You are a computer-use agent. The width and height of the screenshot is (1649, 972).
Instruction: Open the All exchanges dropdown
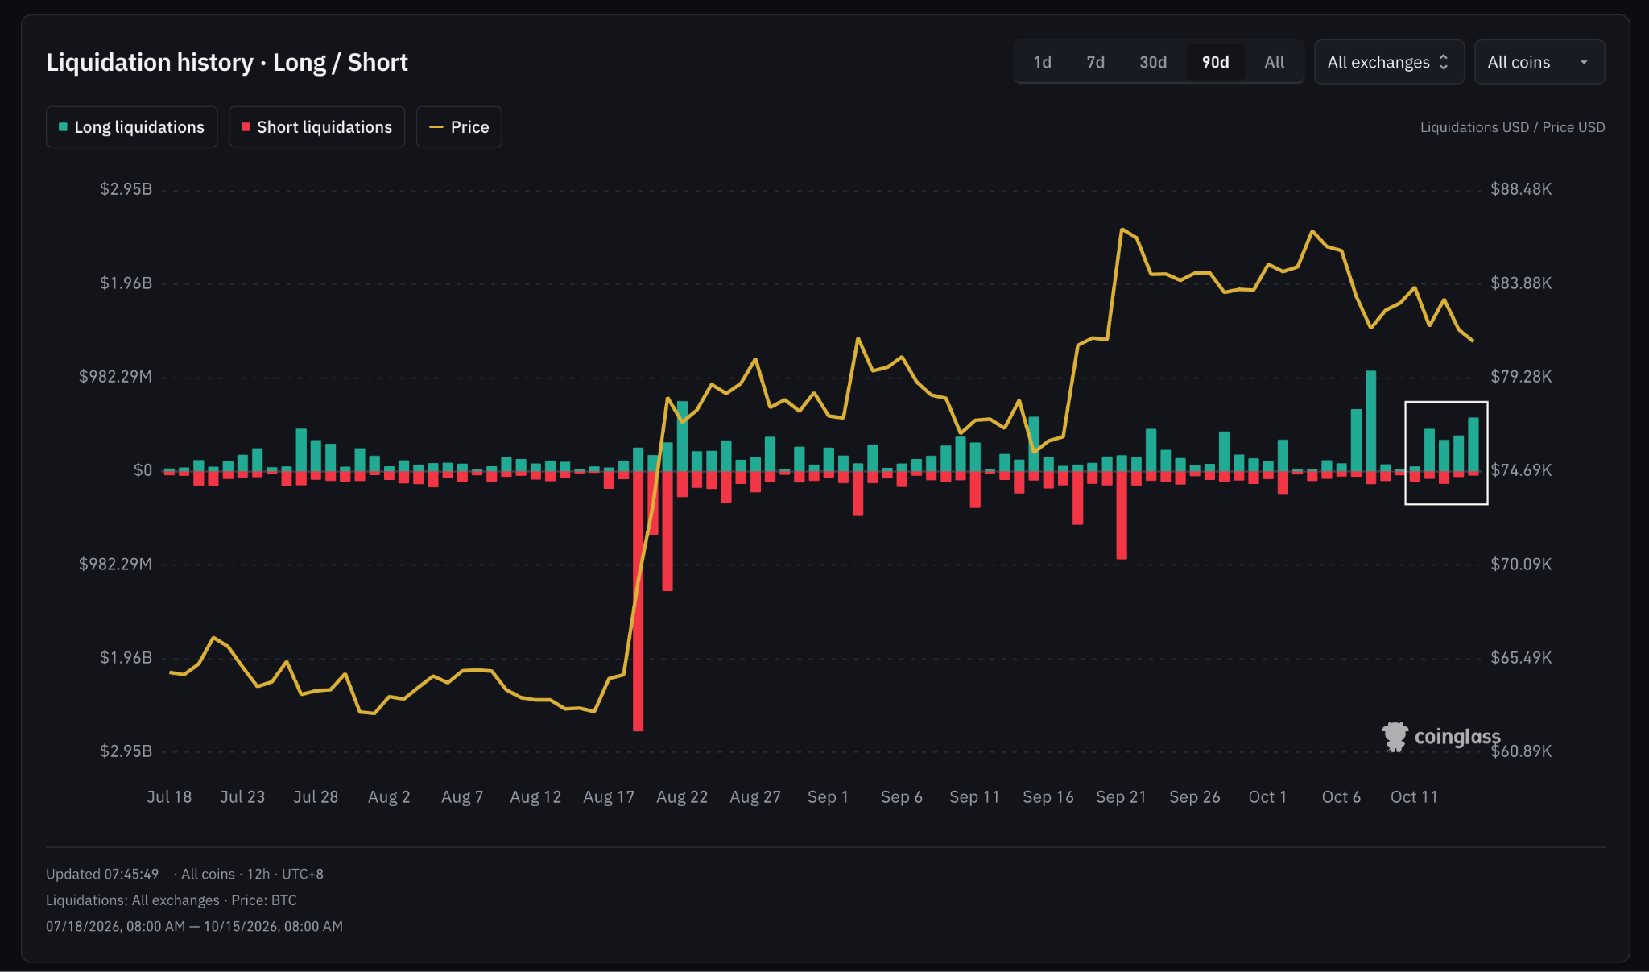click(1389, 62)
